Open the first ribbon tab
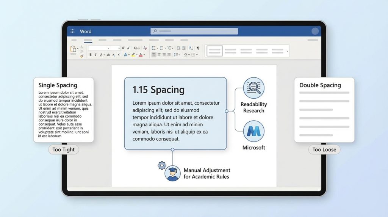This screenshot has height=217, width=388. 74,40
